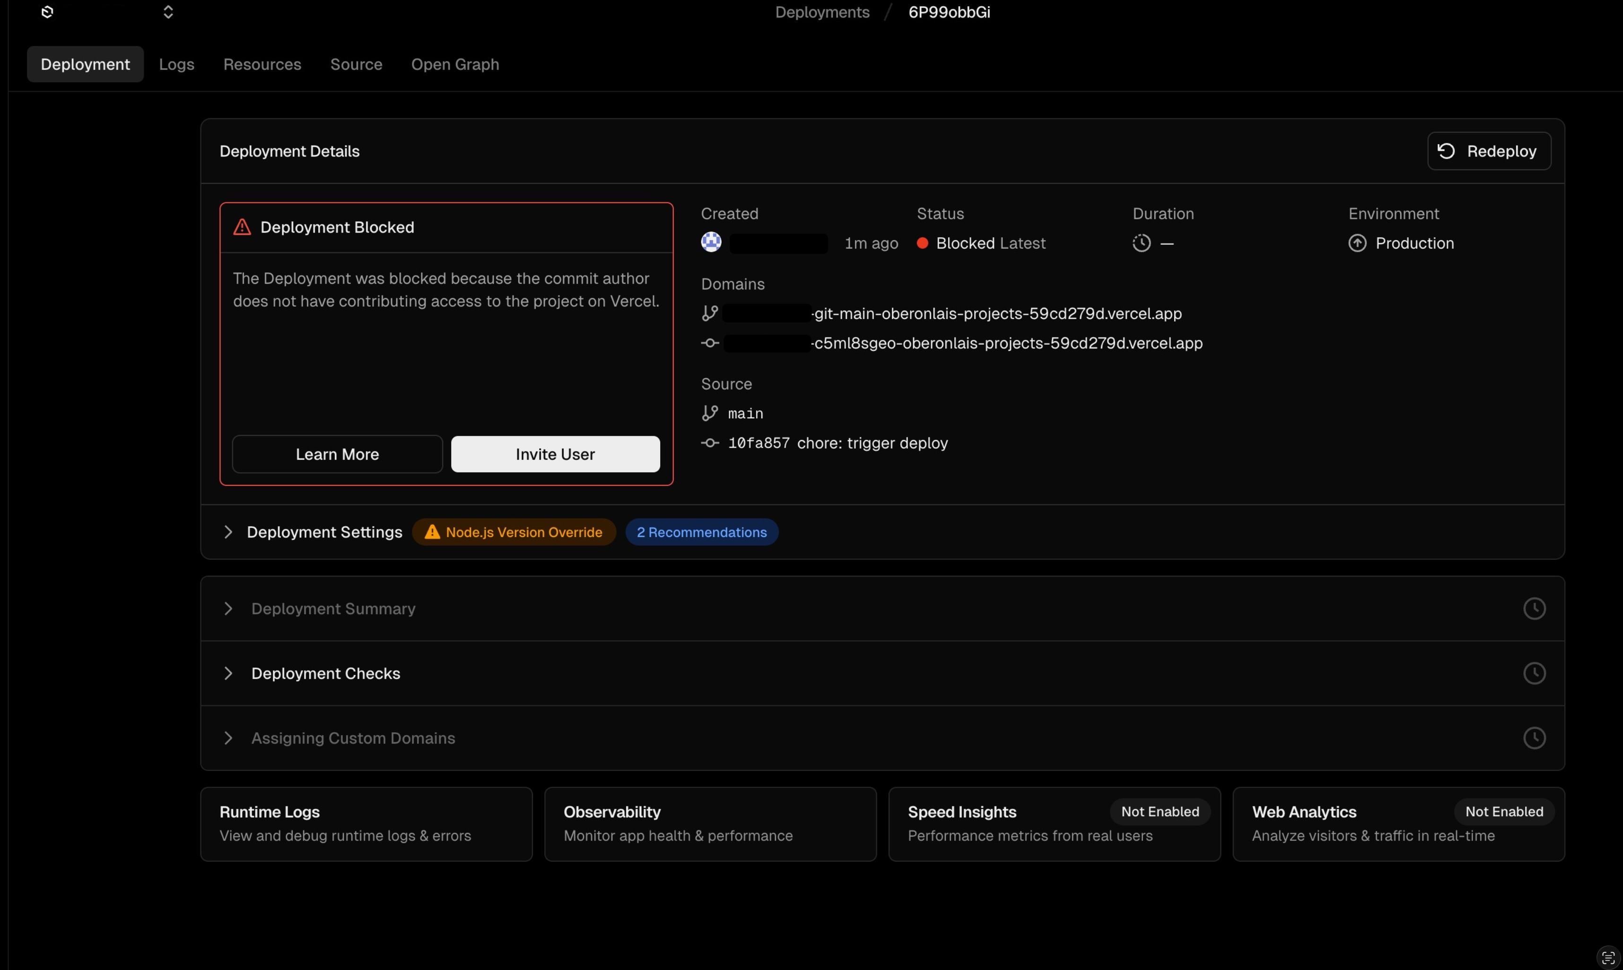Click the Redeploy button
The image size is (1623, 970).
(x=1488, y=151)
